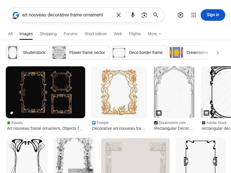Image resolution: width=231 pixels, height=173 pixels.
Task: Open Google Lens image search
Action: [x=144, y=15]
